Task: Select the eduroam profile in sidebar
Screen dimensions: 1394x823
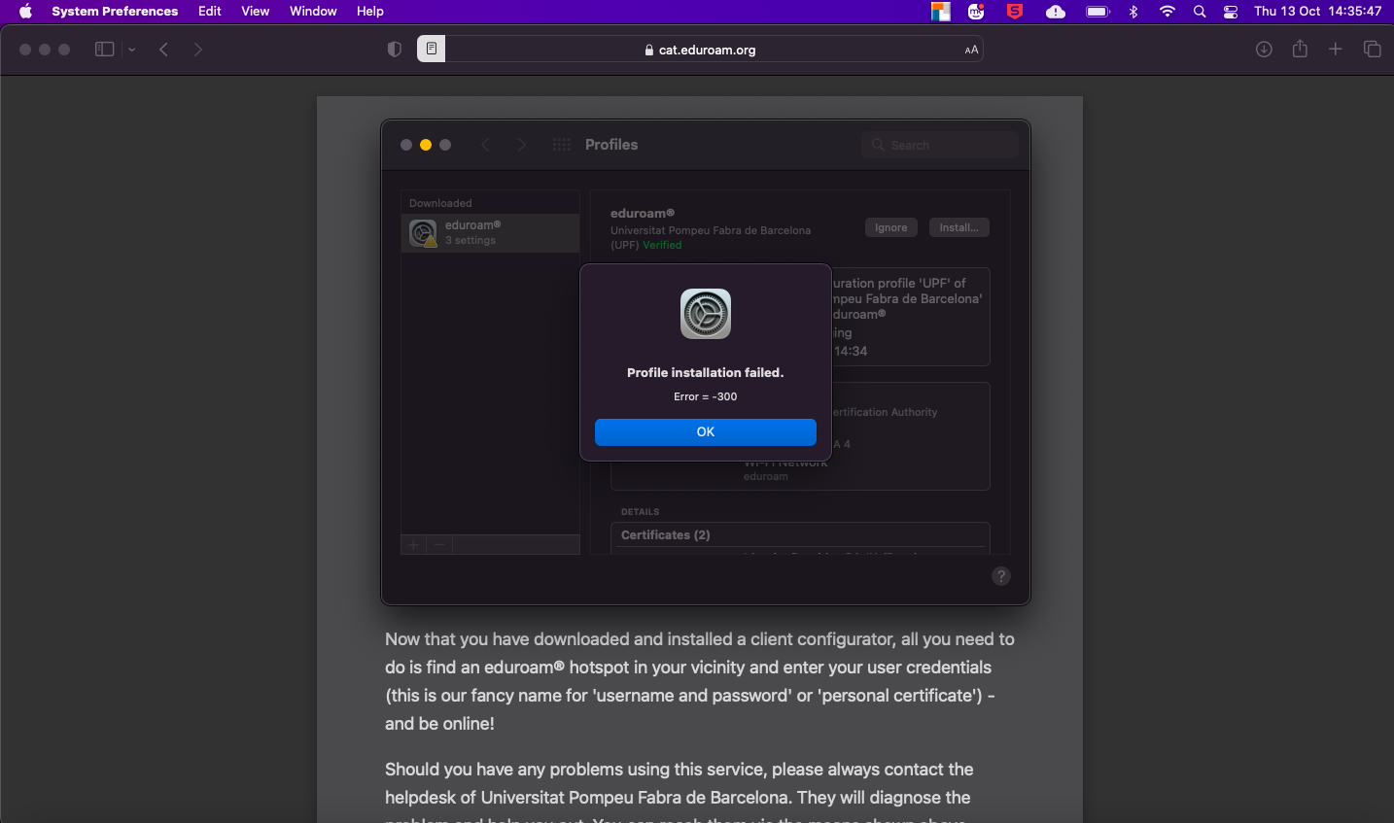Action: [x=491, y=233]
